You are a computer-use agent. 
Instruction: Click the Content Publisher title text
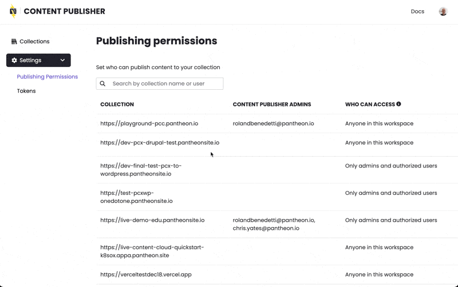click(64, 11)
